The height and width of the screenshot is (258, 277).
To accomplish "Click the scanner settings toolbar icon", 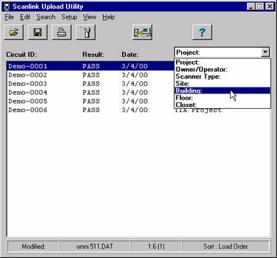I will 86,32.
